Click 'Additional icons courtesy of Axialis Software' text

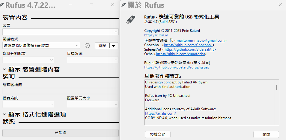pos(180,109)
